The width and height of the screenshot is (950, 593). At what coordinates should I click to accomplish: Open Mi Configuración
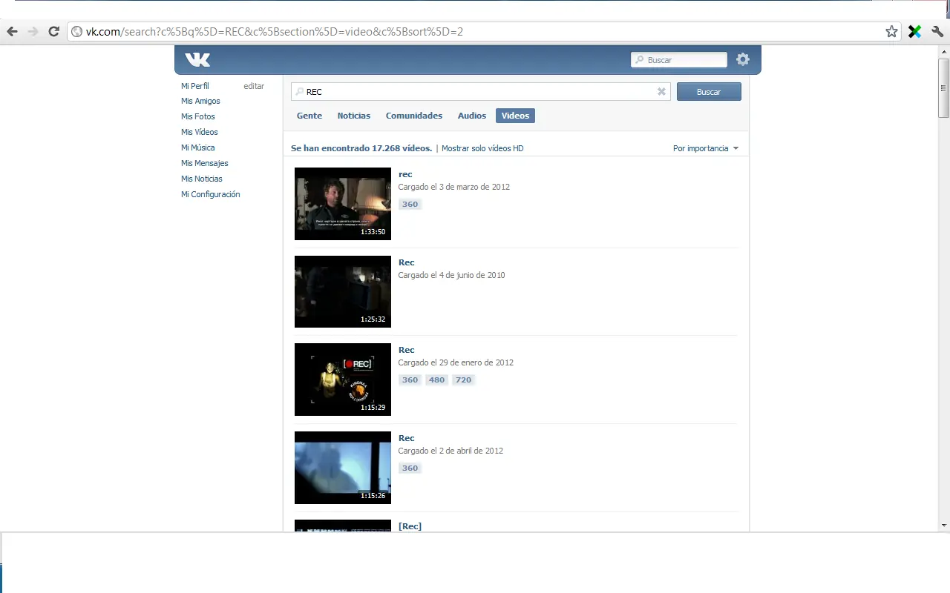tap(211, 194)
